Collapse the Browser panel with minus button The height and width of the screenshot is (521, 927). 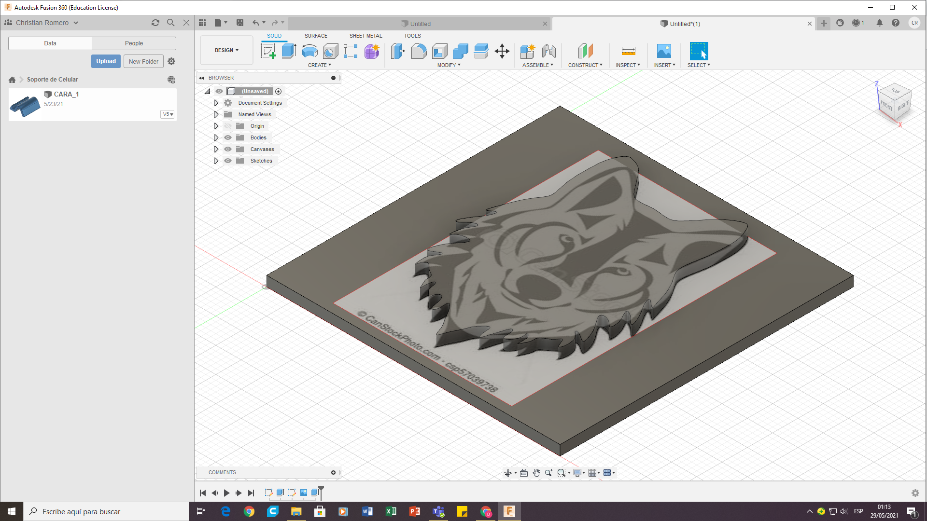tap(333, 78)
